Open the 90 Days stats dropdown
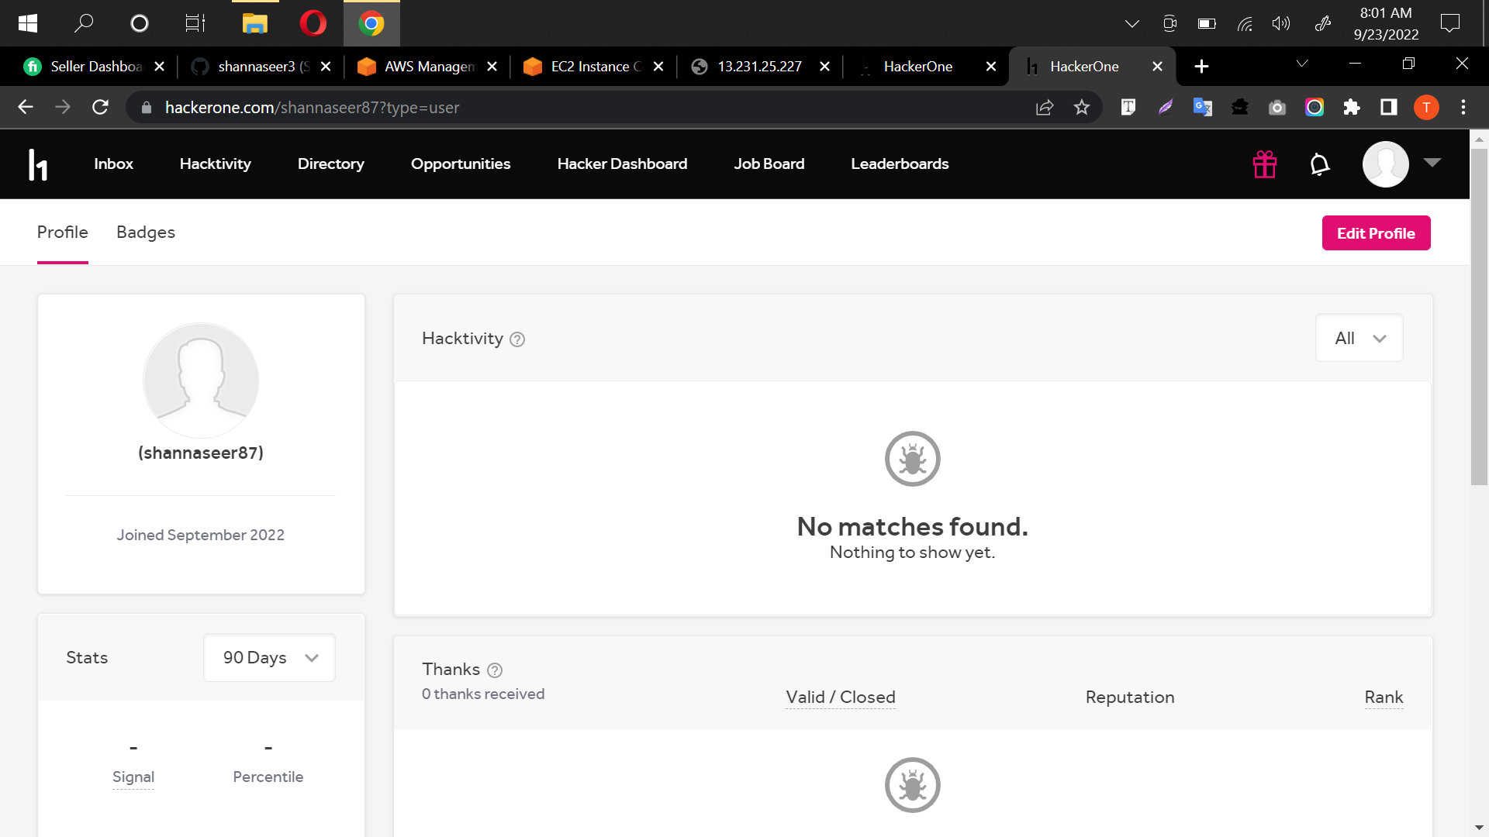1489x837 pixels. coord(269,658)
